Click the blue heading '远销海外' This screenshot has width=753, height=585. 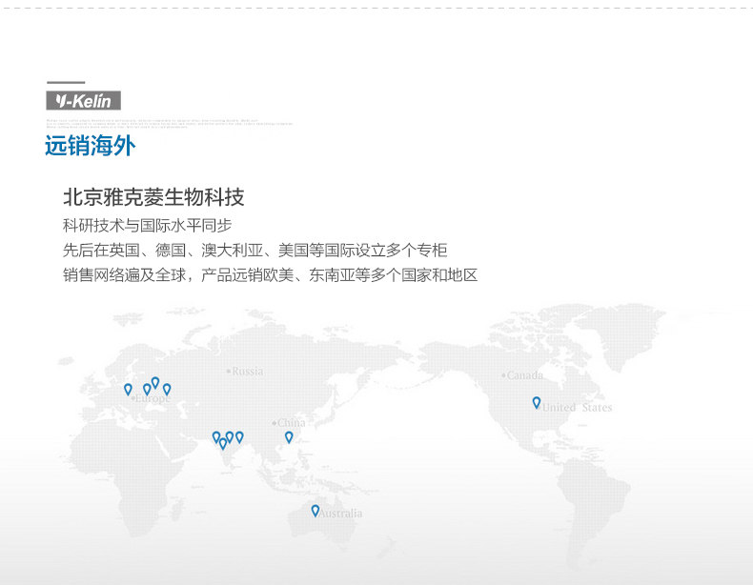coord(91,146)
